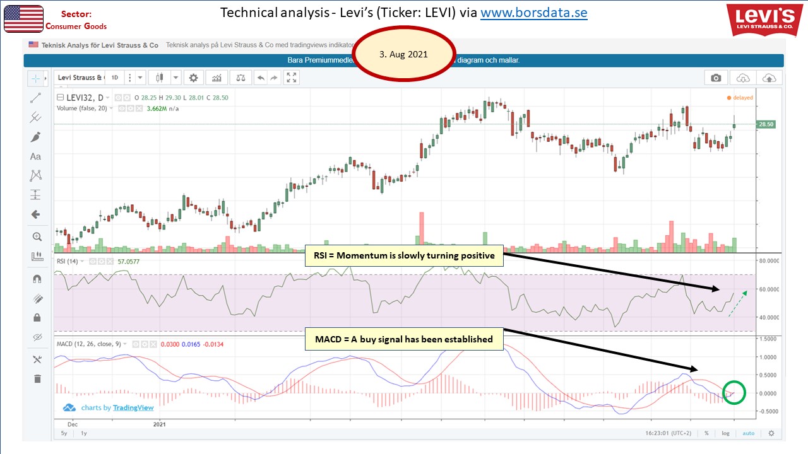Open the candlestick chart style dropdown arrow
This screenshot has height=454, width=808.
[x=176, y=78]
